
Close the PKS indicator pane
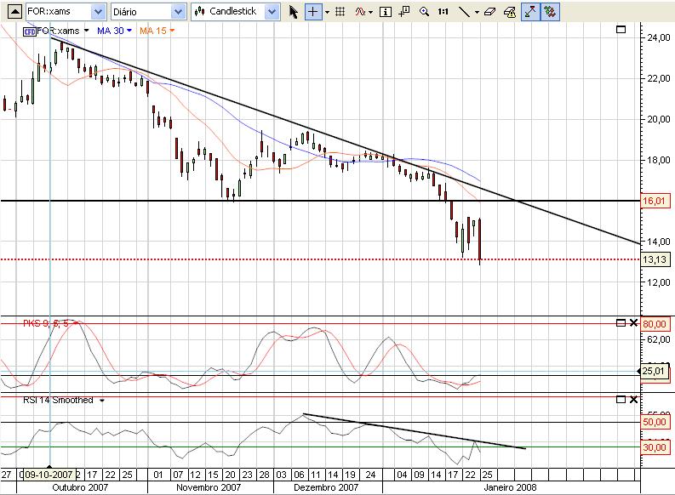coord(633,322)
